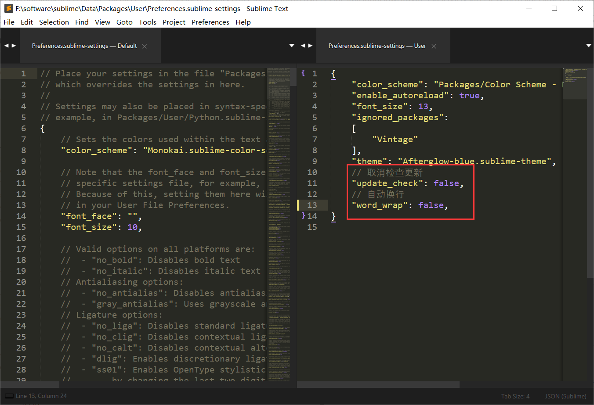Click Line 13, Column 24 status text
The height and width of the screenshot is (405, 594).
41,396
